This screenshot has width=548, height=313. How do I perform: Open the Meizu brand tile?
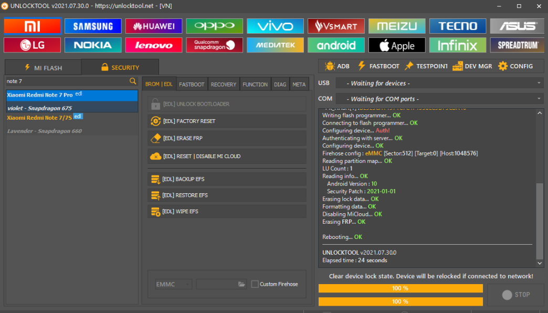point(397,26)
